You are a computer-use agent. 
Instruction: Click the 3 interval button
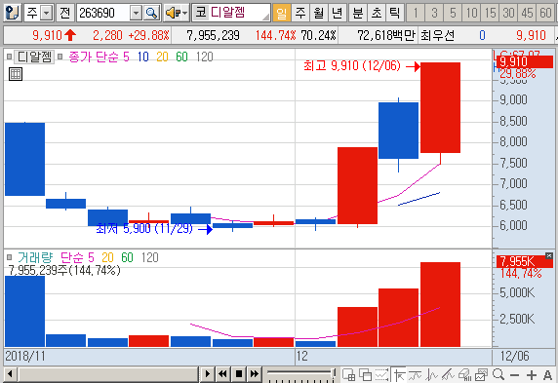coord(434,14)
